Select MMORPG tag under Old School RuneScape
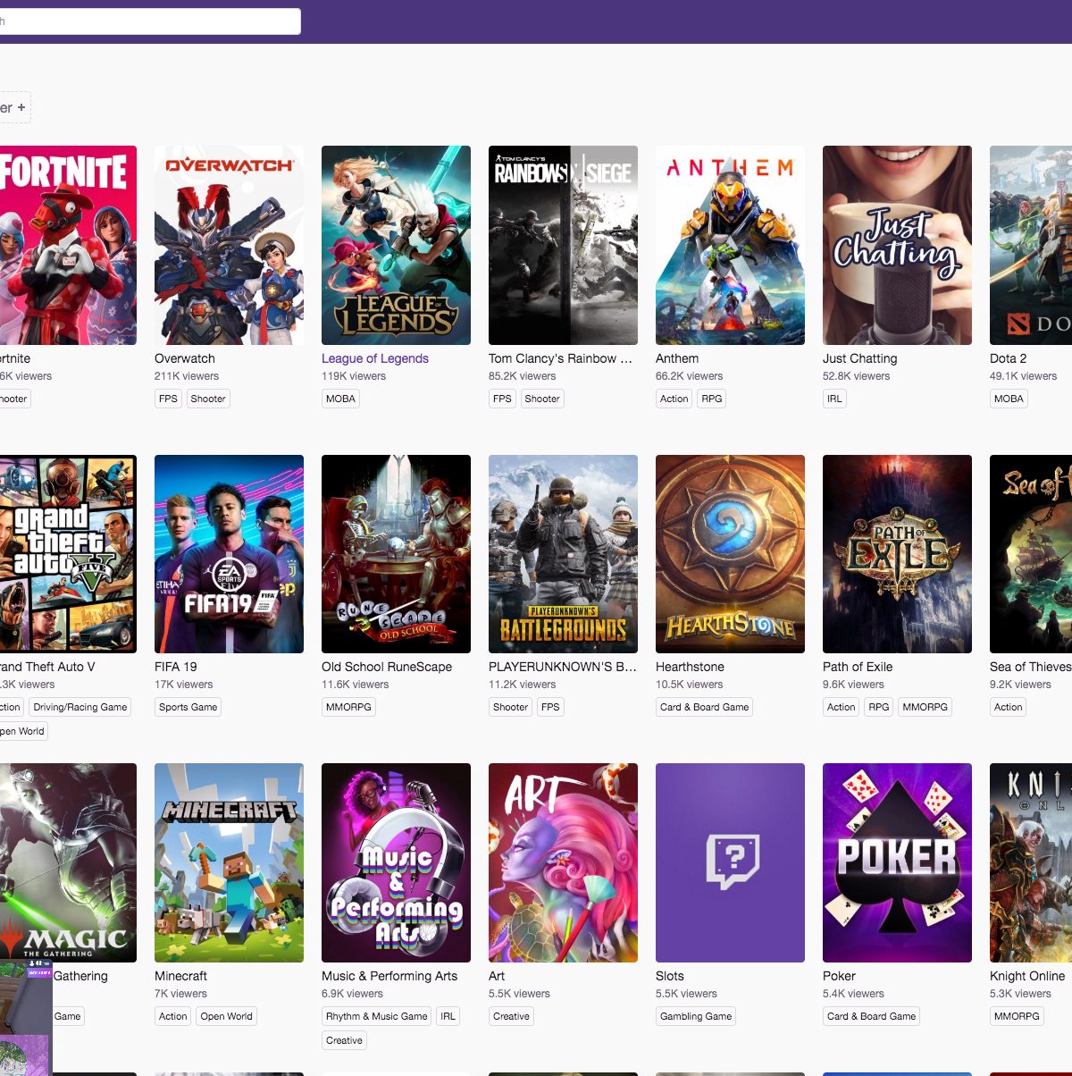The width and height of the screenshot is (1072, 1076). (348, 707)
